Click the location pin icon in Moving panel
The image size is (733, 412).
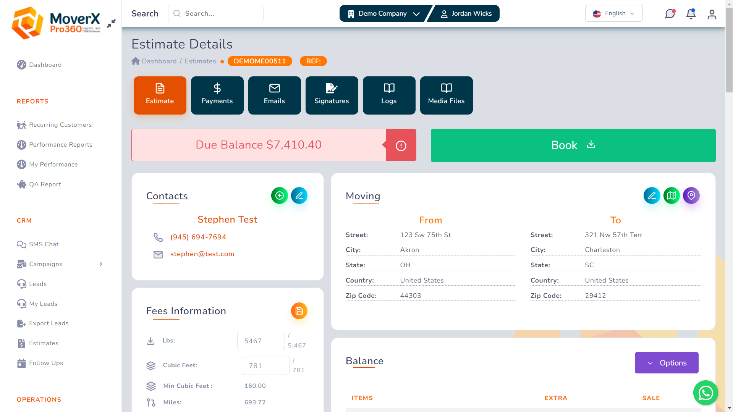(691, 195)
